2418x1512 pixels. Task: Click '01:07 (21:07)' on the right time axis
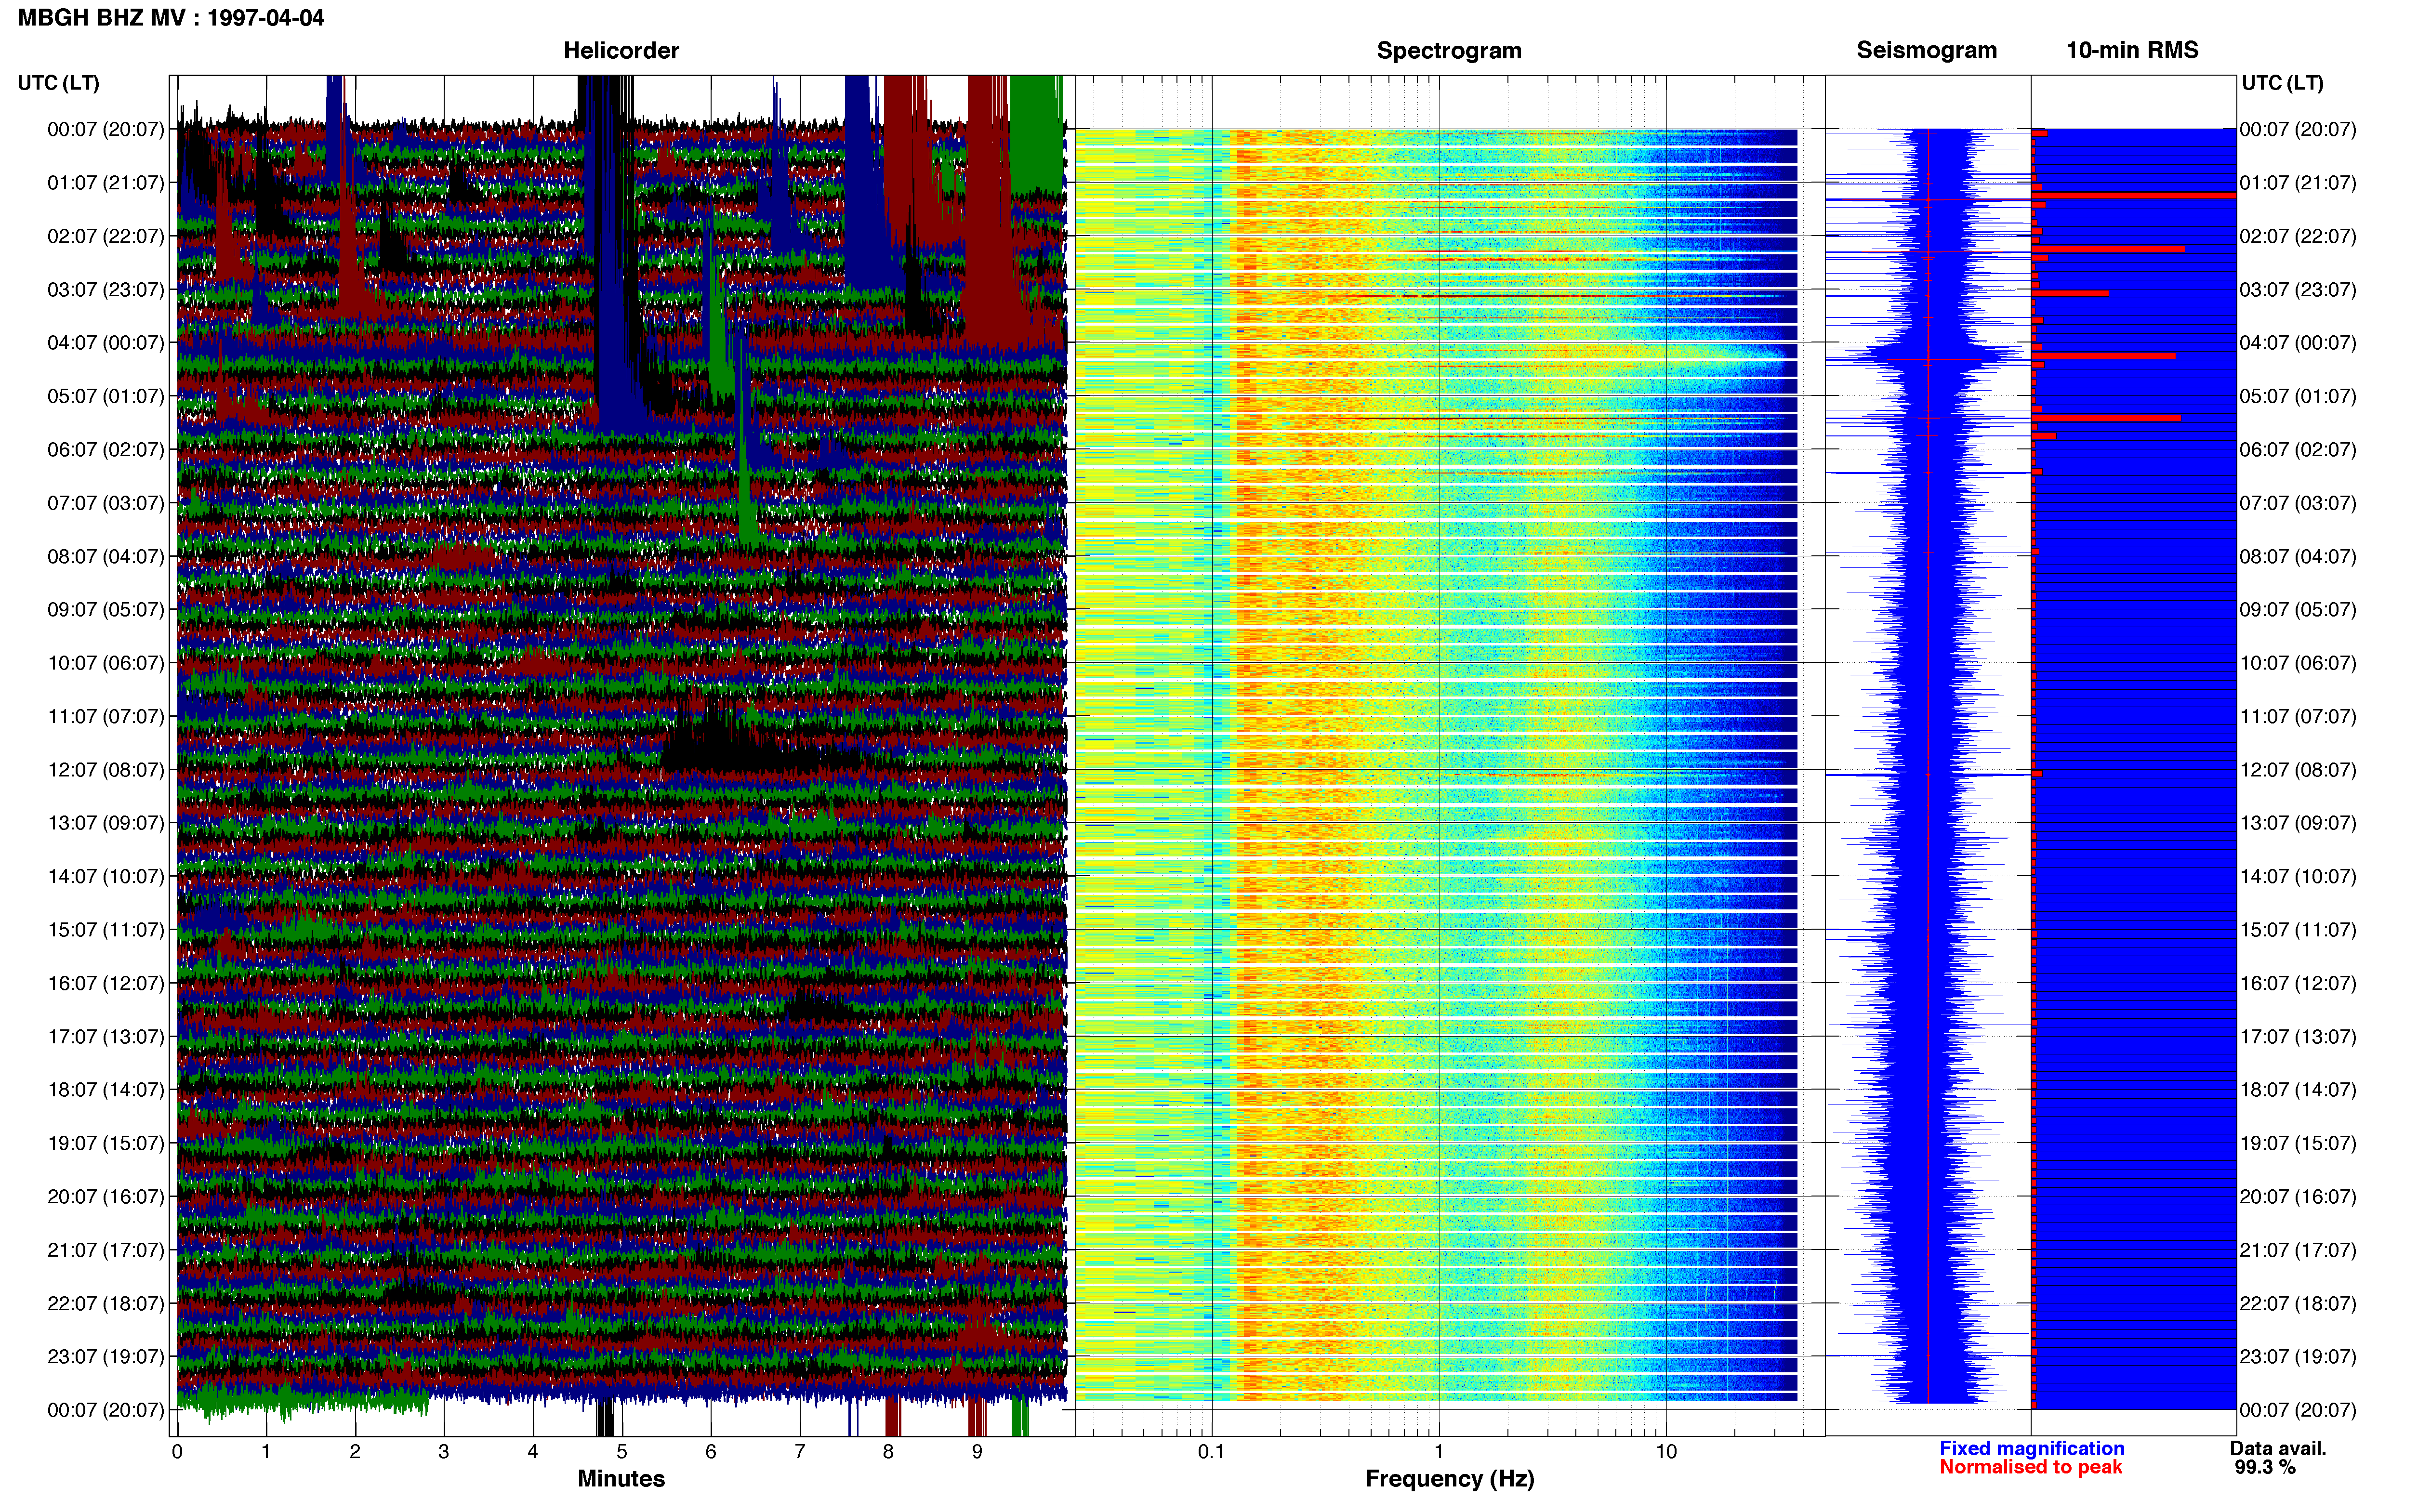[2298, 183]
